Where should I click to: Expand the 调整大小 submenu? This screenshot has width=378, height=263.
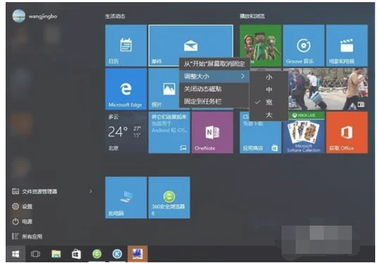pyautogui.click(x=214, y=76)
